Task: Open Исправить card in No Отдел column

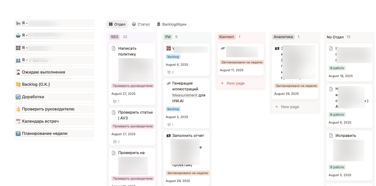Action: pyautogui.click(x=345, y=135)
